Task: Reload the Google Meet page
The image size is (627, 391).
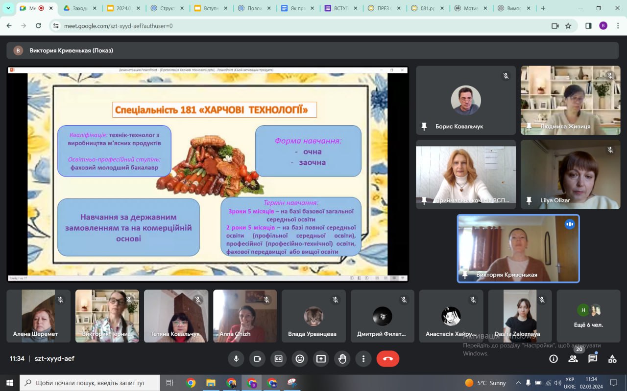Action: click(x=39, y=26)
